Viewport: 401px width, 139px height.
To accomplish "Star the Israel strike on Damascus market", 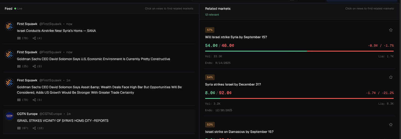I will click(x=391, y=125).
